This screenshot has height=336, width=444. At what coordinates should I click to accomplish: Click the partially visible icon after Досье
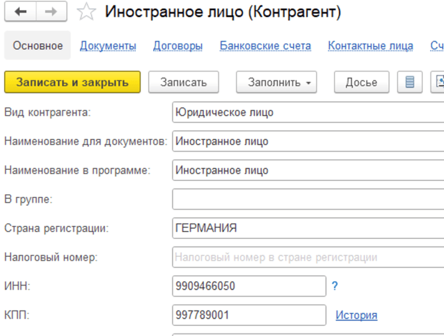coord(438,82)
